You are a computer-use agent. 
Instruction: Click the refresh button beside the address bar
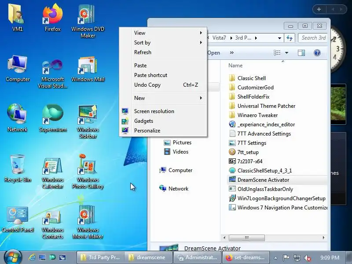[290, 38]
